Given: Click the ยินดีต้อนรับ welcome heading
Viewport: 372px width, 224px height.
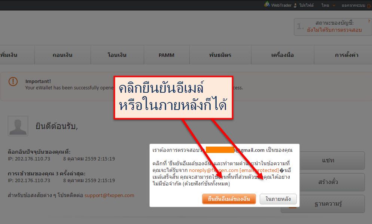Looking at the screenshot, I should pyautogui.click(x=57, y=126).
